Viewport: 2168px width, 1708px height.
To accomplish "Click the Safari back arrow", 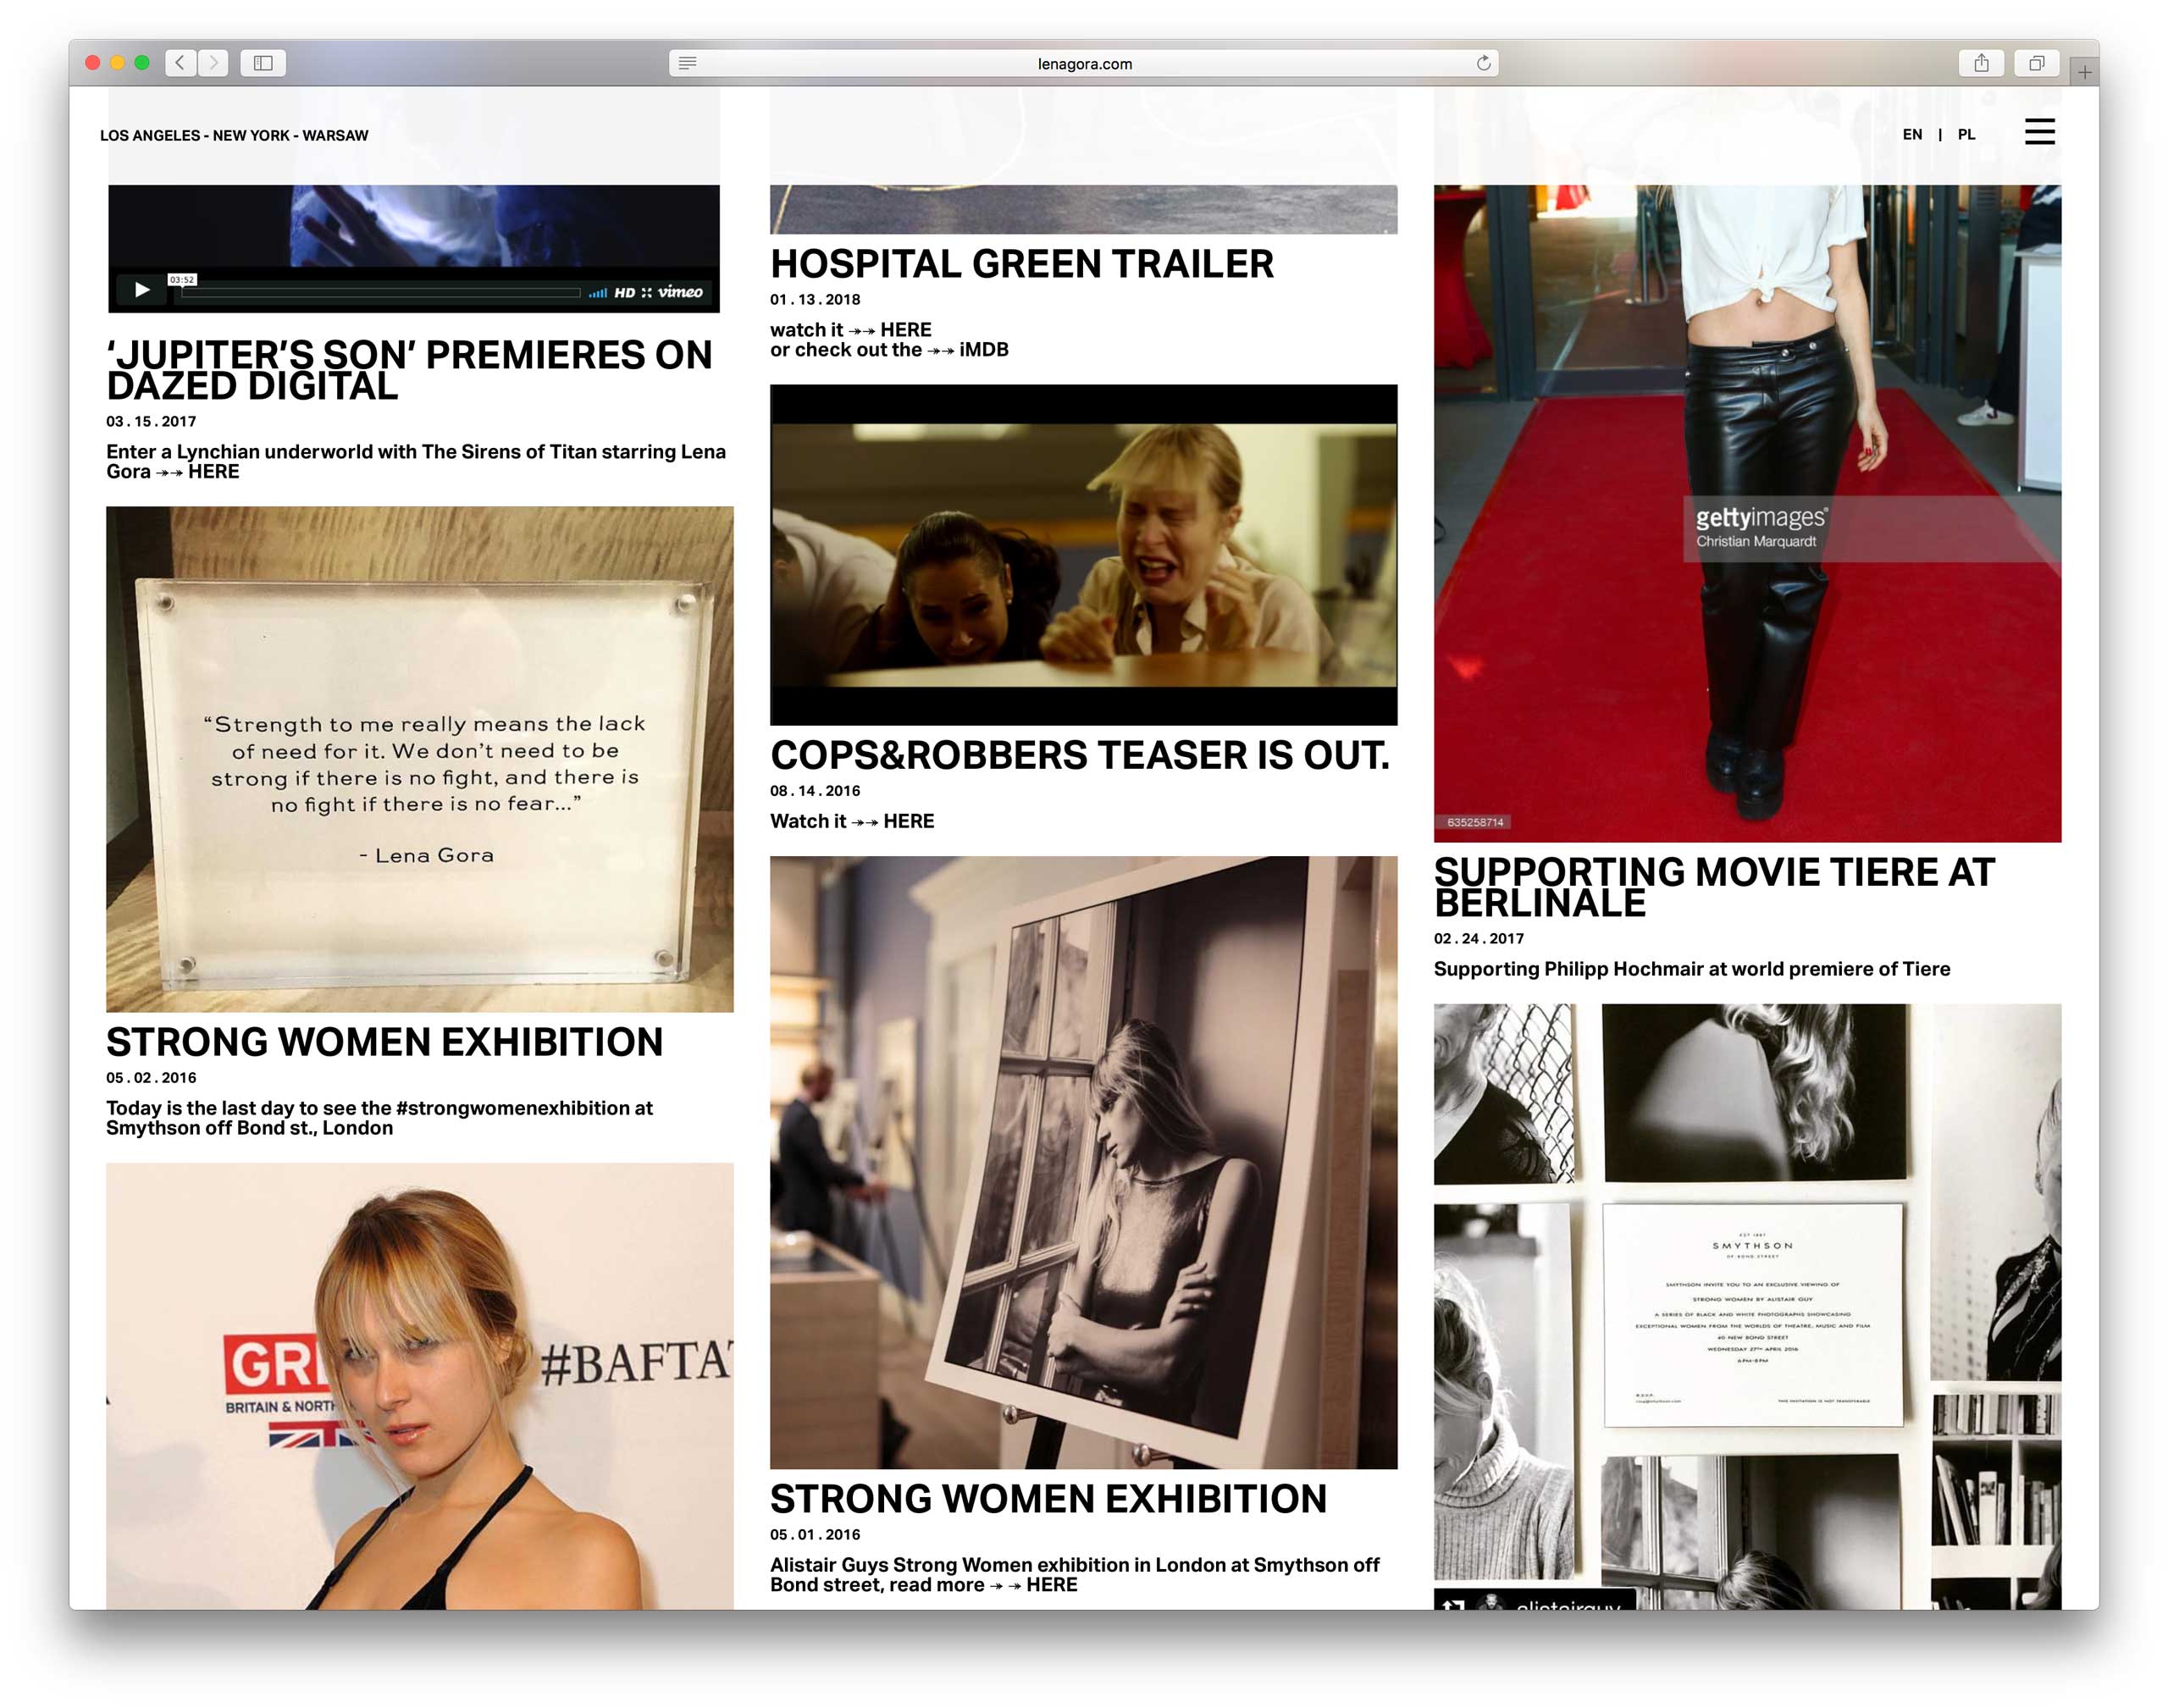I will pyautogui.click(x=180, y=63).
